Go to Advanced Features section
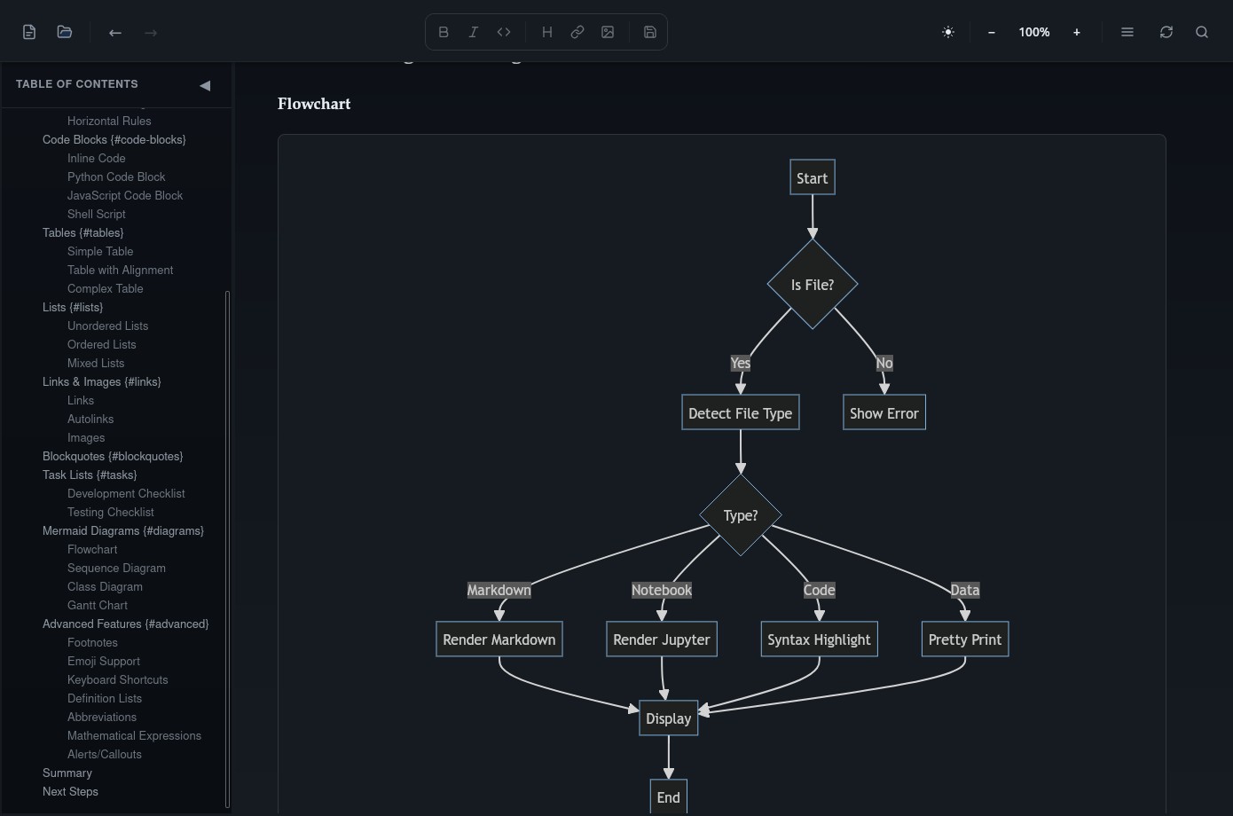 coord(126,624)
